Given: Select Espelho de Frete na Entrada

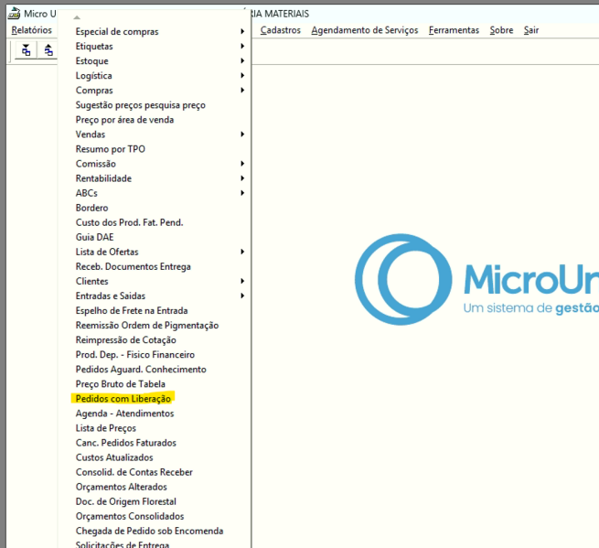Looking at the screenshot, I should [155, 311].
